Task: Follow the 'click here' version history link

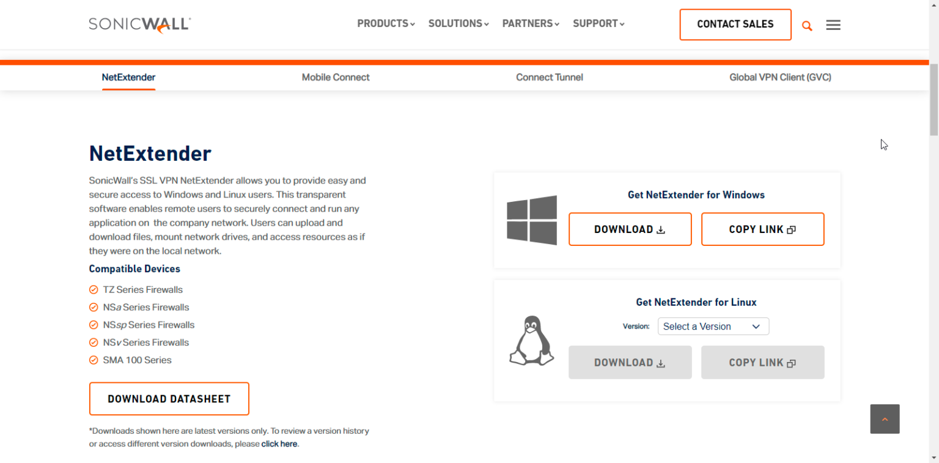Action: pos(279,444)
